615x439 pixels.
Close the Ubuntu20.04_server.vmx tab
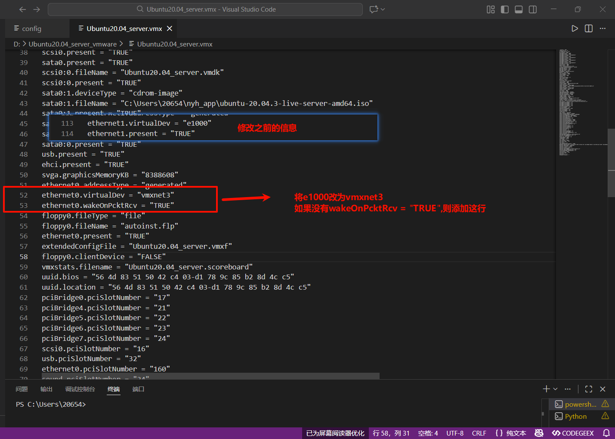170,28
